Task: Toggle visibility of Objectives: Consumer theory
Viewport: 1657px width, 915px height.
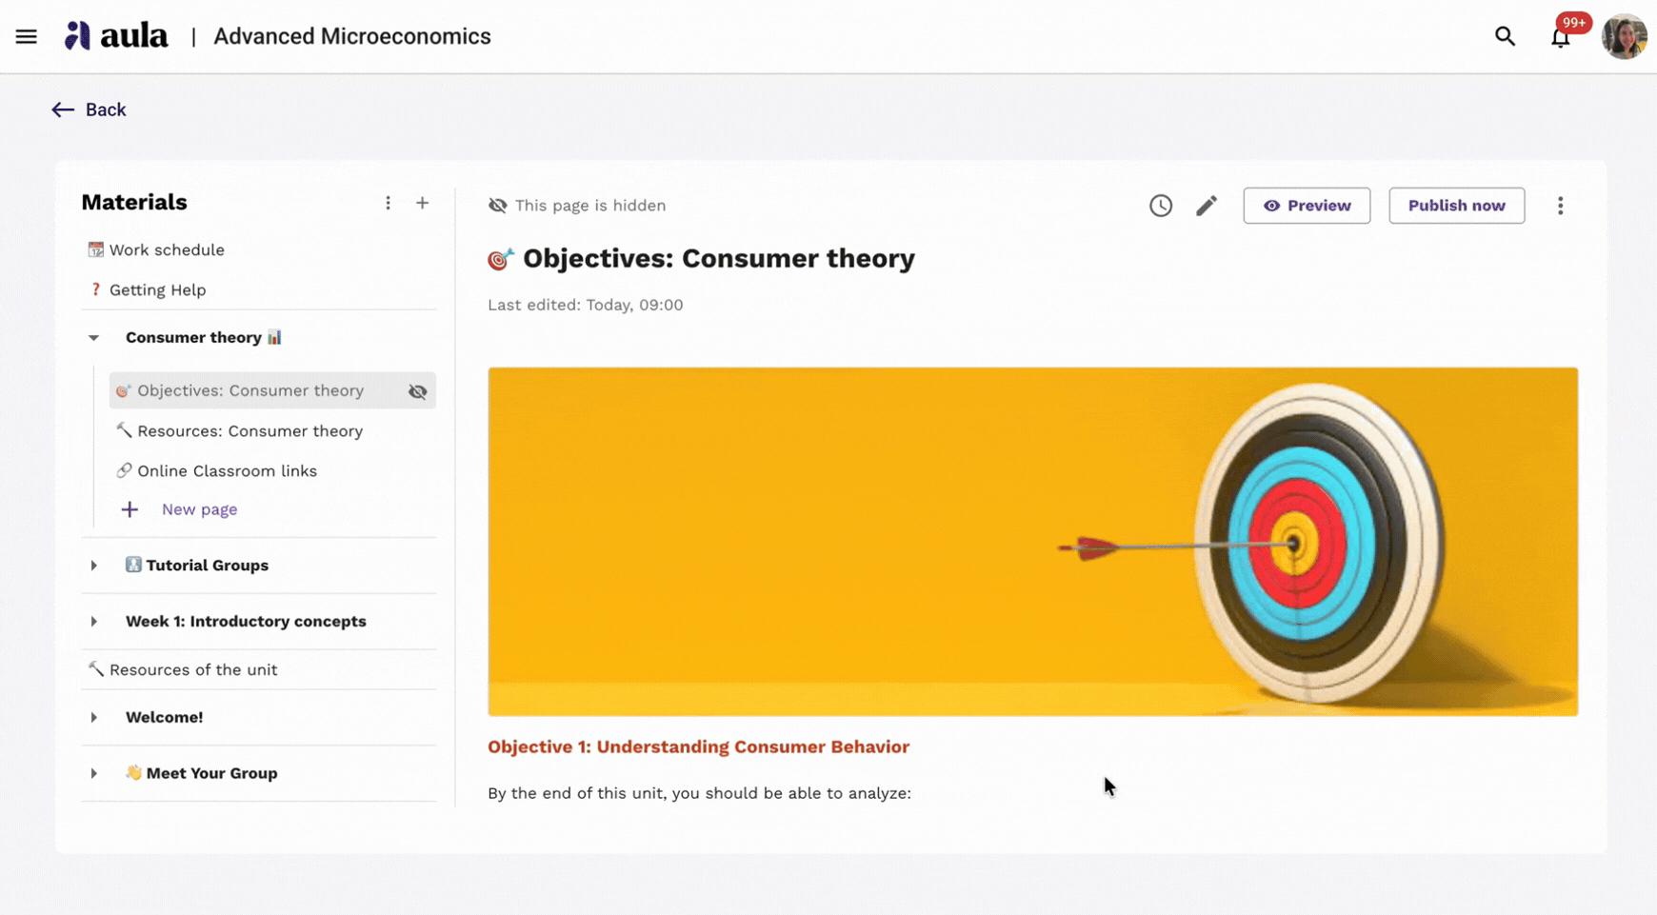Action: coord(417,391)
